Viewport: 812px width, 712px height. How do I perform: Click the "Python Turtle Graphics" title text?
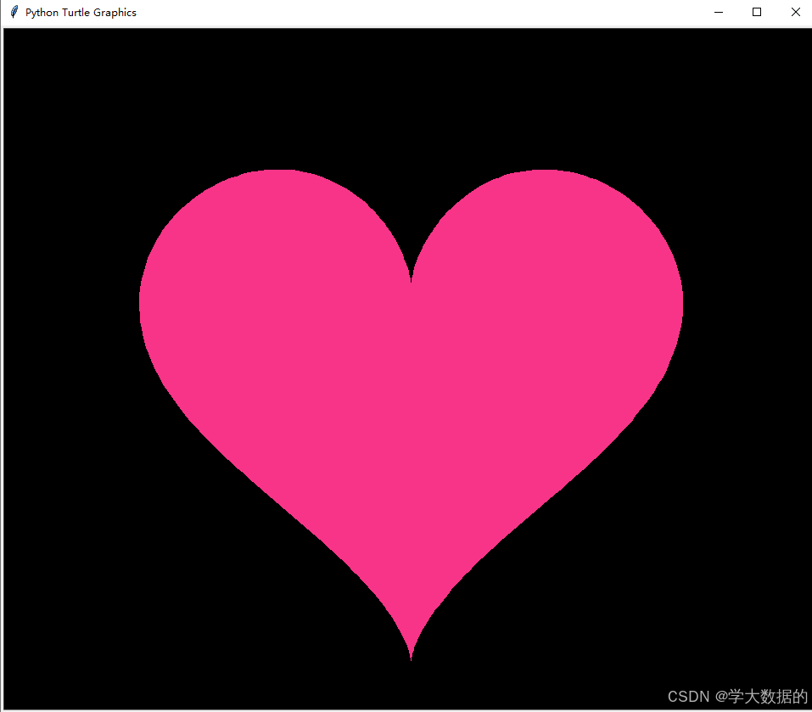point(81,13)
